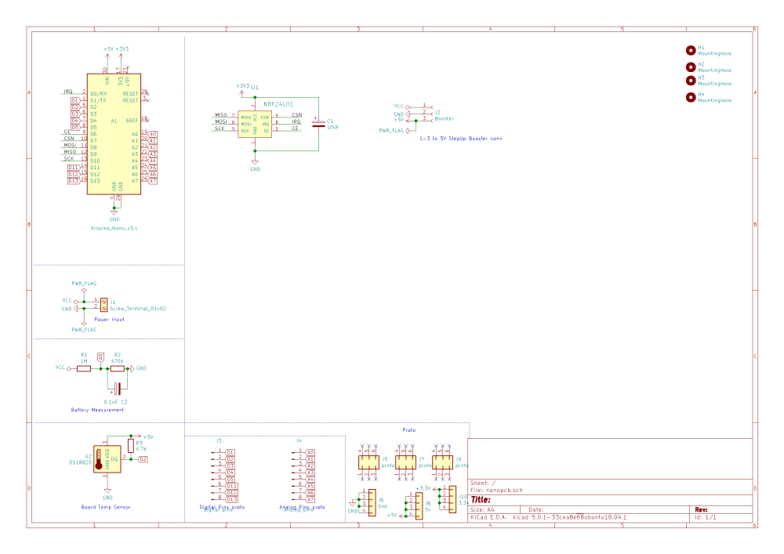Select resistor R2 470K symbol

click(x=118, y=368)
